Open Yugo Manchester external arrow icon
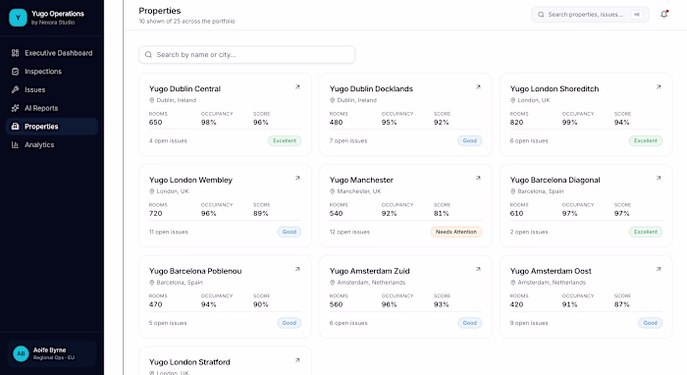687x375 pixels. (478, 179)
